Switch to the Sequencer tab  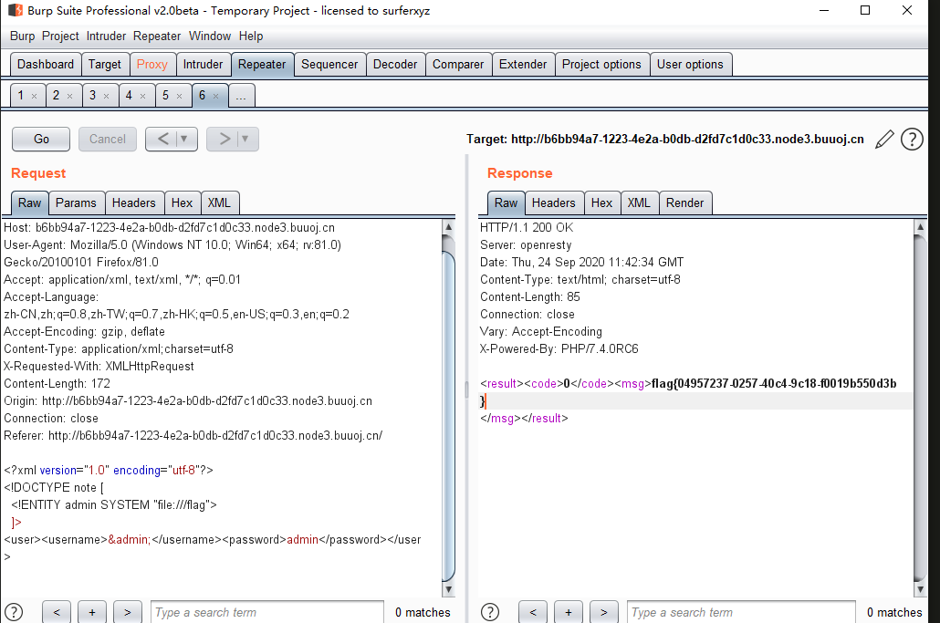[x=329, y=64]
